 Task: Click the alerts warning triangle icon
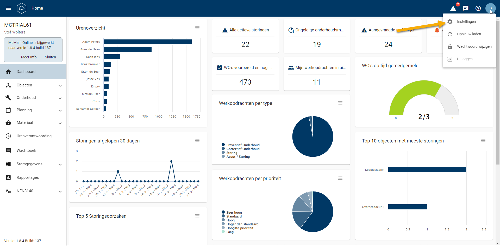[453, 8]
